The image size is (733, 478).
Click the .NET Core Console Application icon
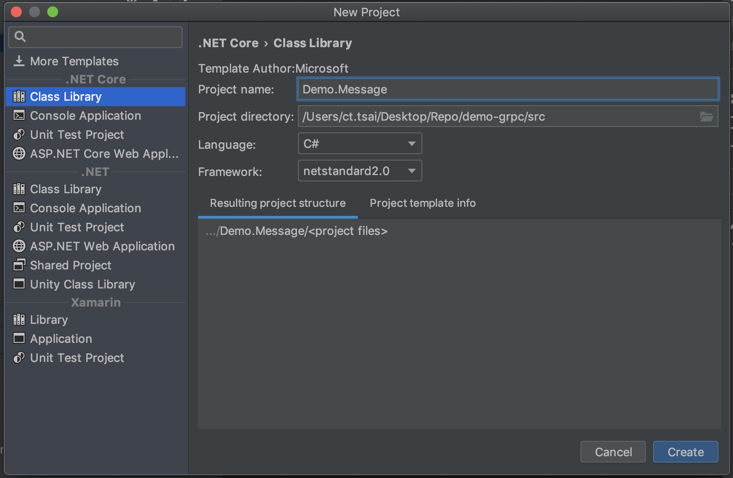[19, 116]
